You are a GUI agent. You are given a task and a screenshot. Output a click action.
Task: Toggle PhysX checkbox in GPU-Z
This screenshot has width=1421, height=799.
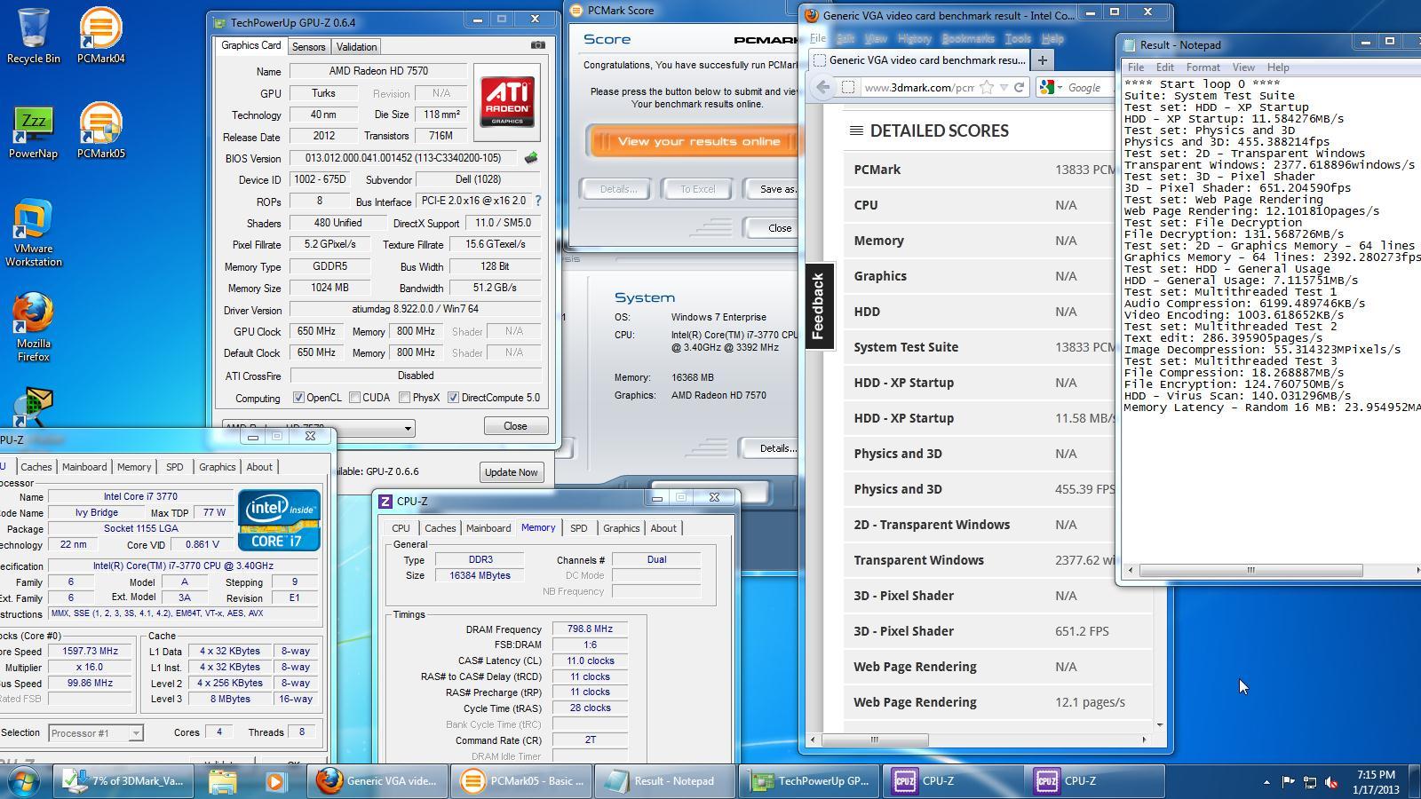(x=404, y=398)
